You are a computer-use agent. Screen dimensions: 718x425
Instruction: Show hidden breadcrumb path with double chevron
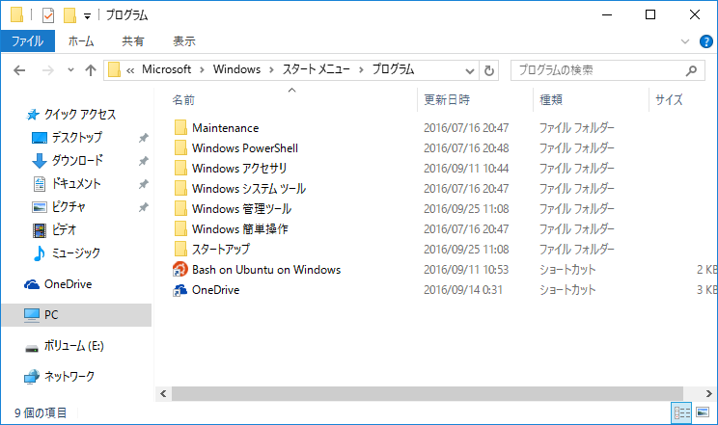[x=130, y=70]
